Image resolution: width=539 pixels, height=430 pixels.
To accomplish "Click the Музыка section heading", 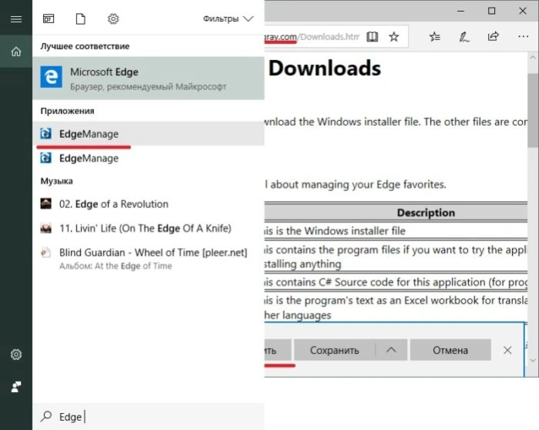I will pyautogui.click(x=57, y=181).
